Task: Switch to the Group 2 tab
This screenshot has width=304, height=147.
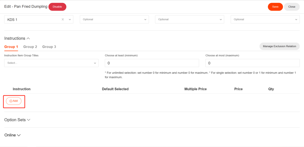Action: click(x=30, y=47)
